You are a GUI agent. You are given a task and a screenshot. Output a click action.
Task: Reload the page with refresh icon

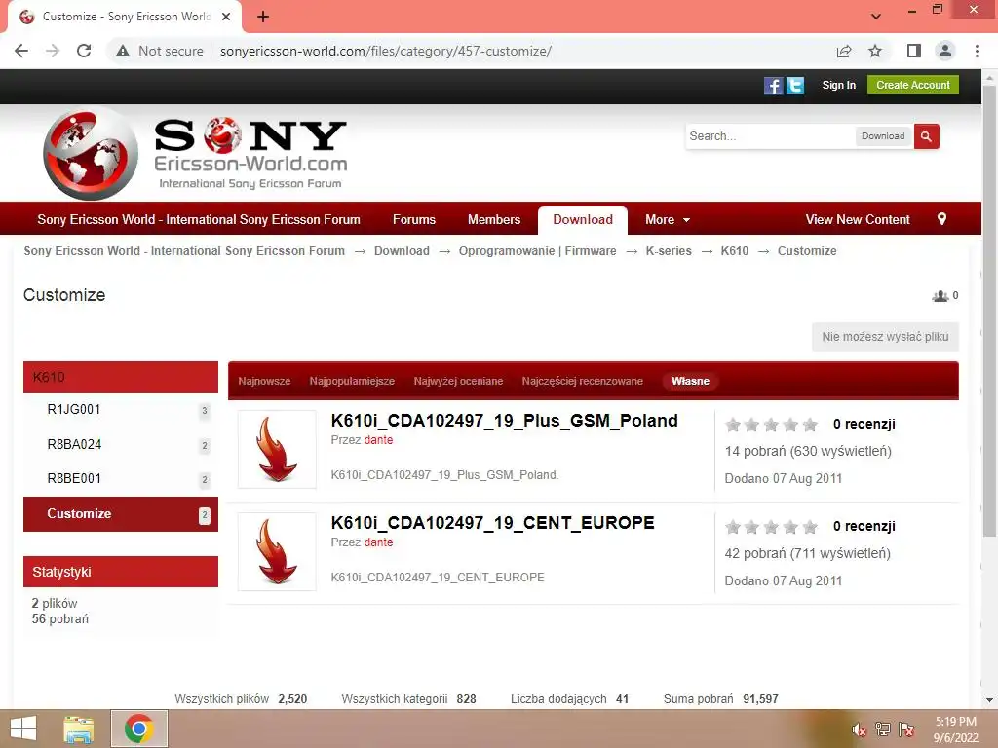(x=84, y=51)
